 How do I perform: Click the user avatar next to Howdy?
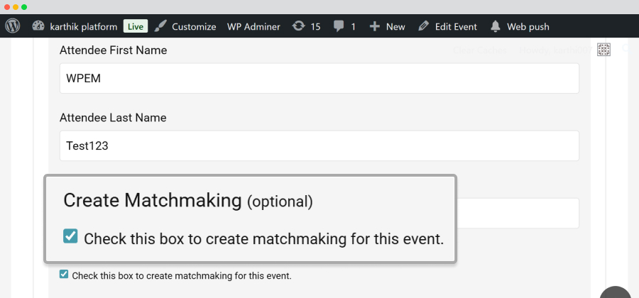pyautogui.click(x=603, y=50)
